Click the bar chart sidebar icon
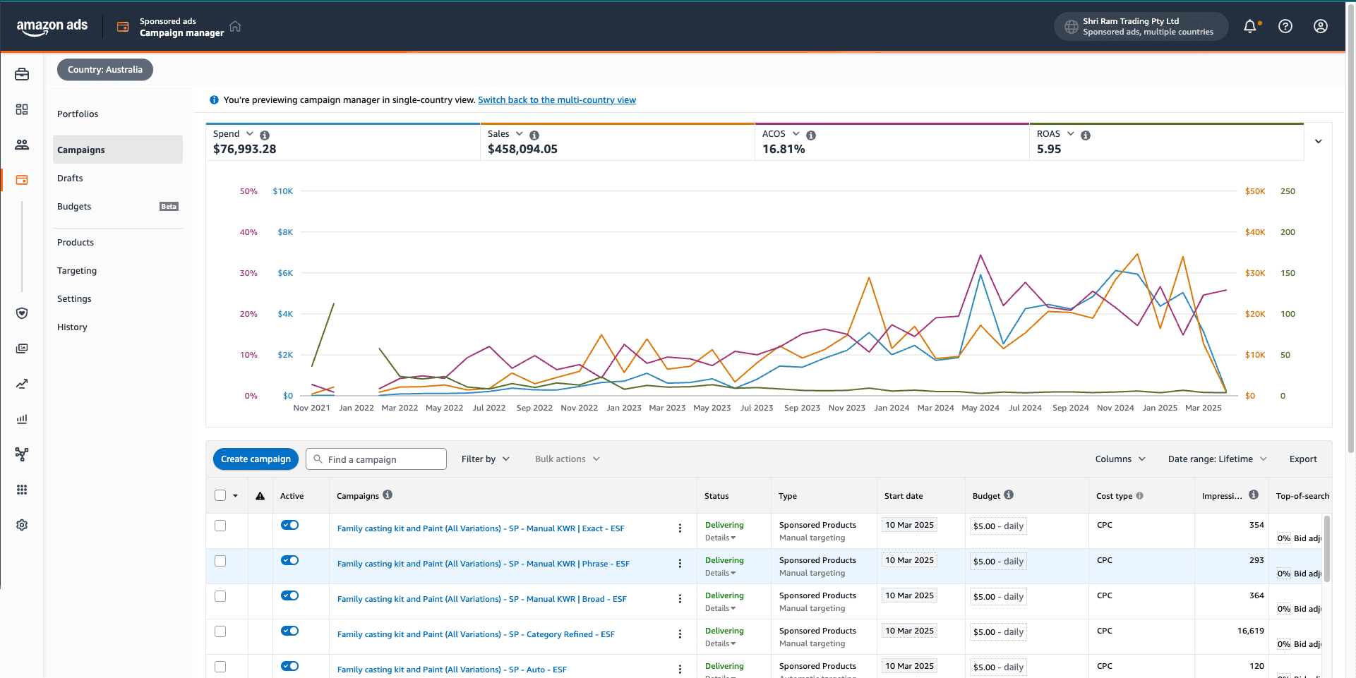 [22, 419]
